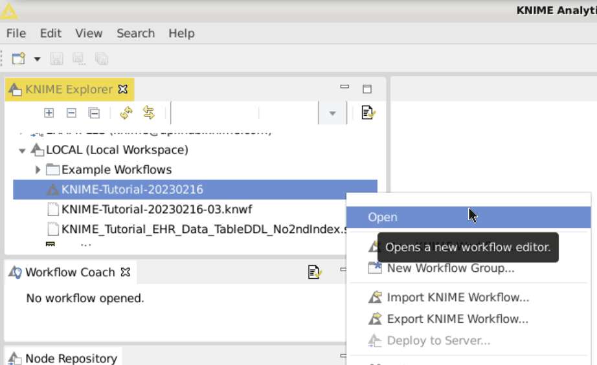Image resolution: width=597 pixels, height=365 pixels.
Task: Click the Collapse (minus) icon in Explorer
Action: pyautogui.click(x=71, y=113)
